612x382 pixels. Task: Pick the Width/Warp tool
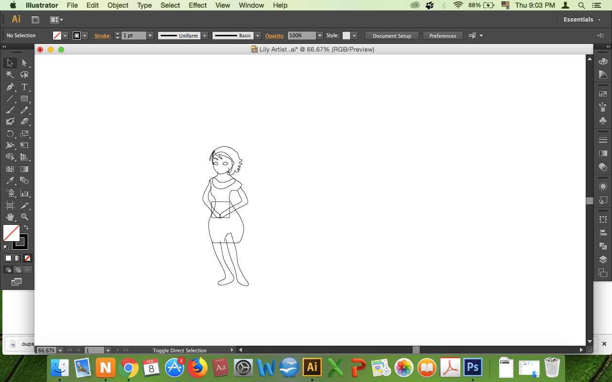click(10, 145)
